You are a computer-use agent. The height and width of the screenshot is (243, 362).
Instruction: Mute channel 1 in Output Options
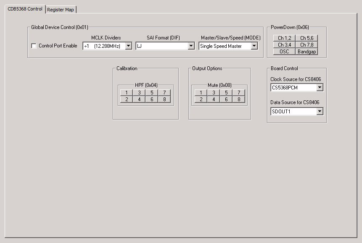[x=201, y=92]
